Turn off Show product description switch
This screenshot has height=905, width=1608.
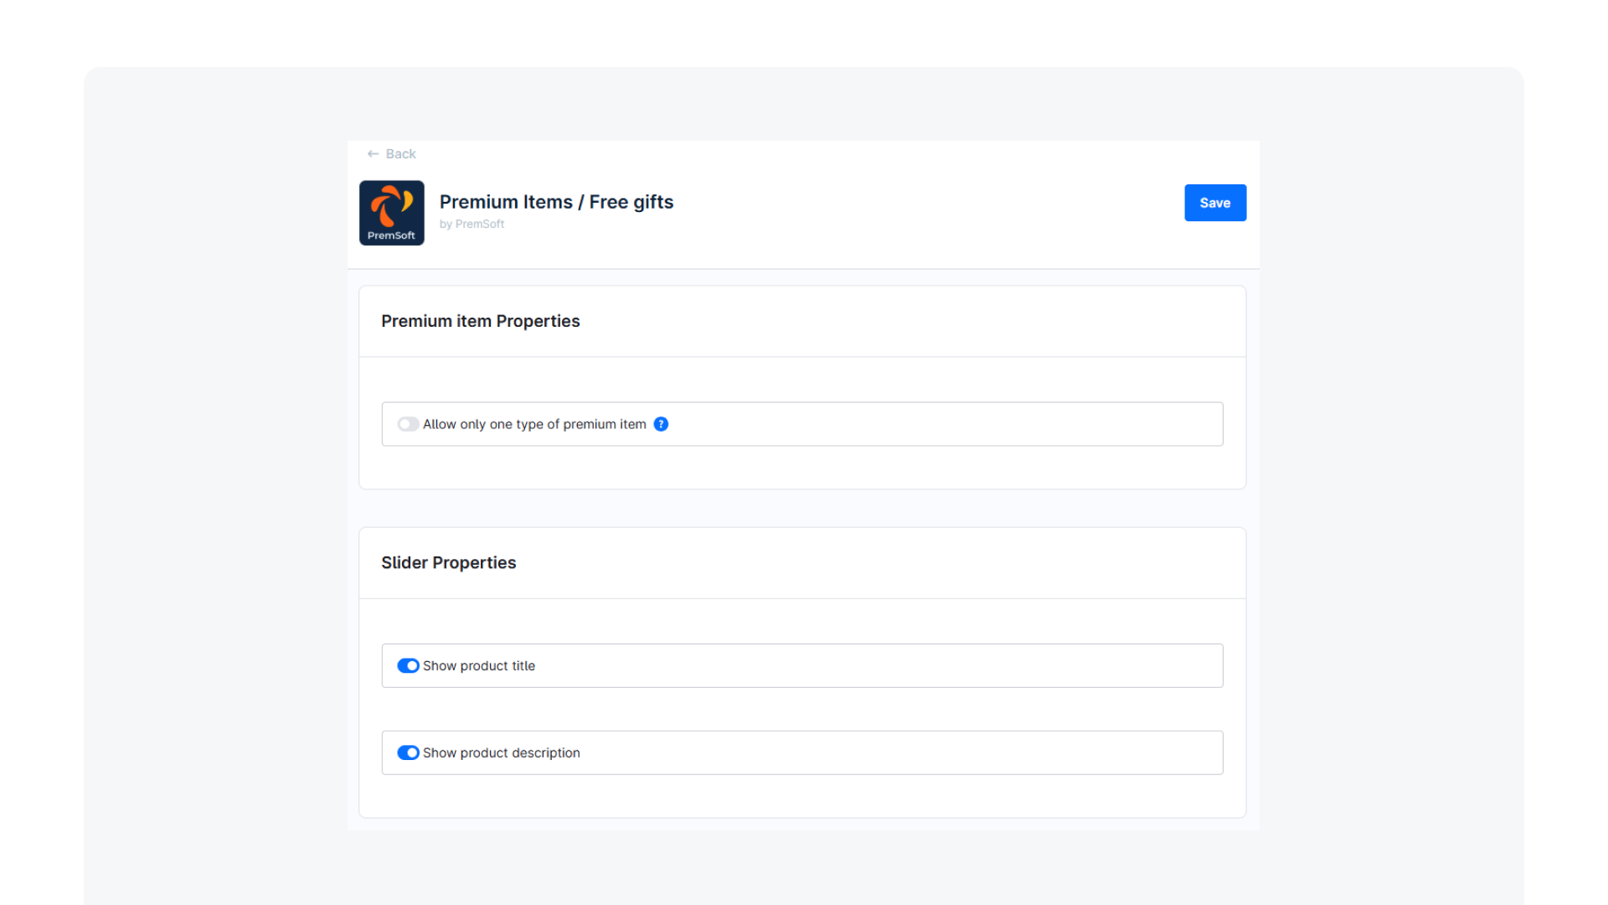click(408, 752)
